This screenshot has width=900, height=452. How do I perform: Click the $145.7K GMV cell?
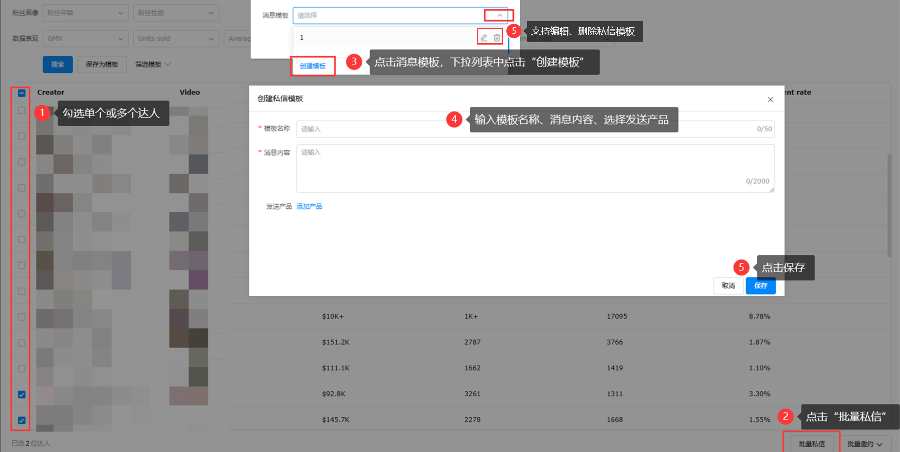335,420
